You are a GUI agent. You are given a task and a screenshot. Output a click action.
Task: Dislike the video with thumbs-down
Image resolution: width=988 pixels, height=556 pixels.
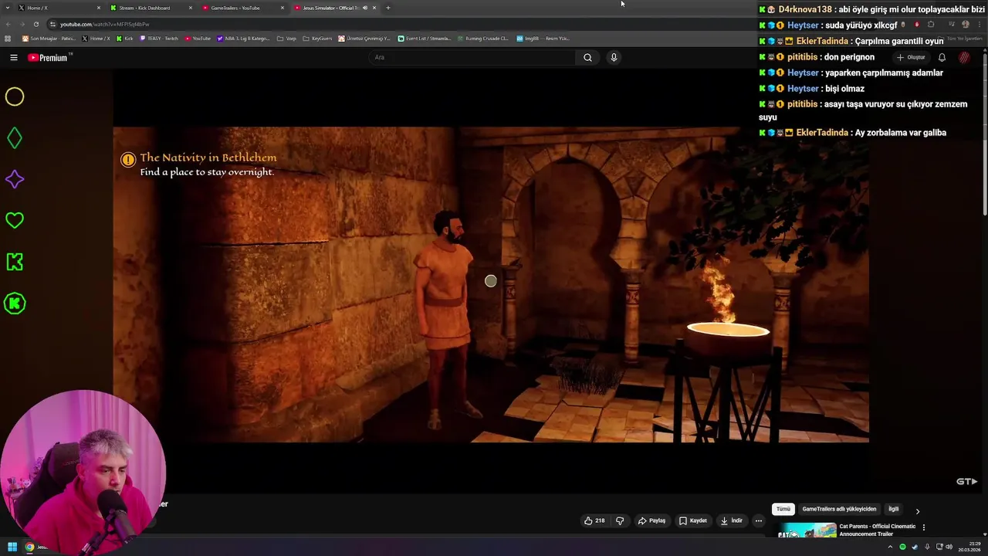[x=620, y=520]
